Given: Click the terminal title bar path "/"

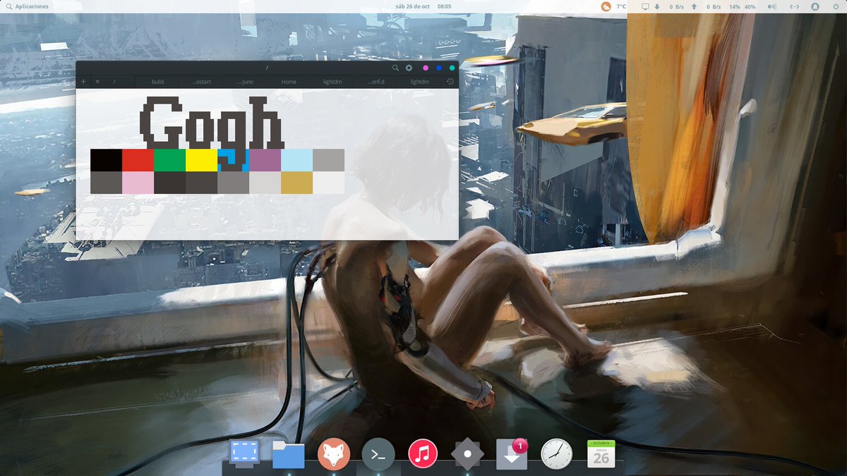Looking at the screenshot, I should 267,68.
